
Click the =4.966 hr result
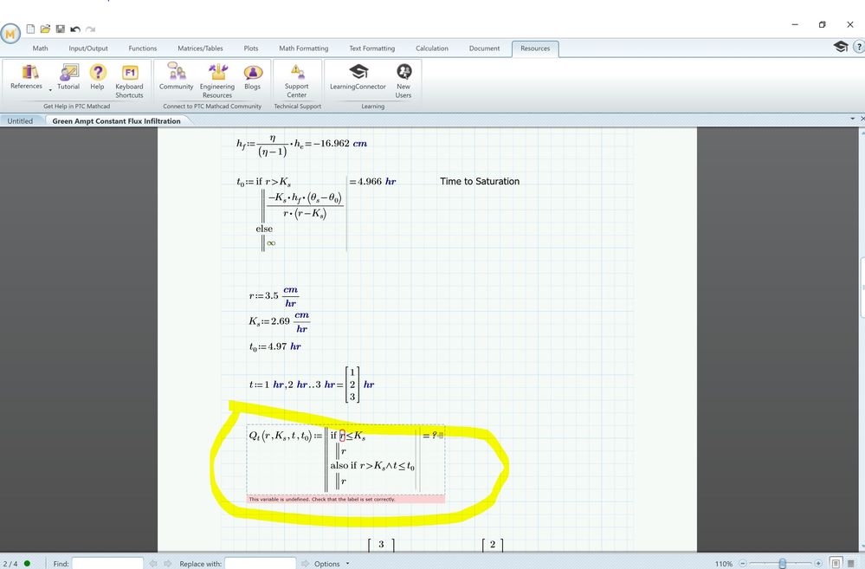[x=372, y=181]
